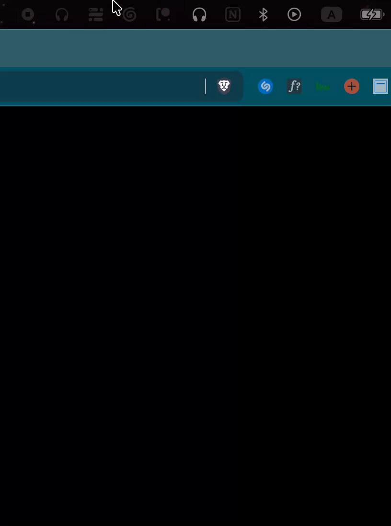
Task: Open the Now Playing play-circle icon
Action: click(x=294, y=15)
